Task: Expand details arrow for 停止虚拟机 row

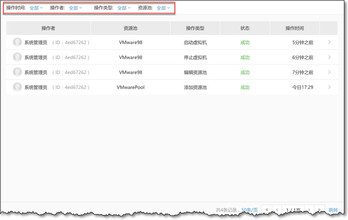Action: point(329,57)
